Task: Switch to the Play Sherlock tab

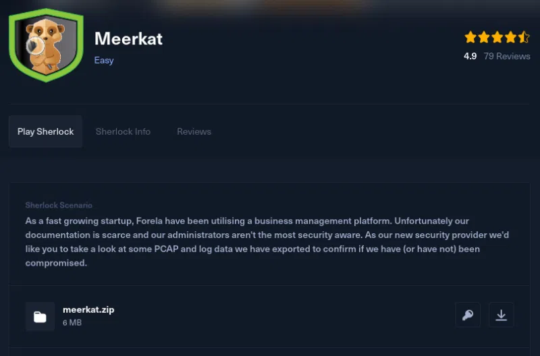Action: (45, 131)
